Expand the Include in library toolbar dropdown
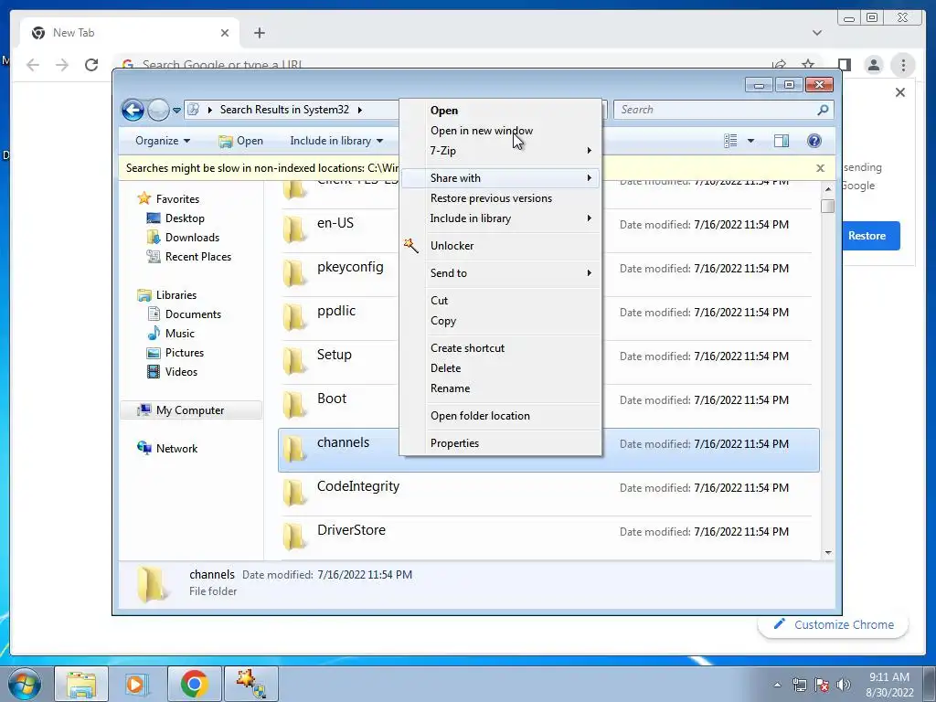This screenshot has width=936, height=702. point(336,141)
